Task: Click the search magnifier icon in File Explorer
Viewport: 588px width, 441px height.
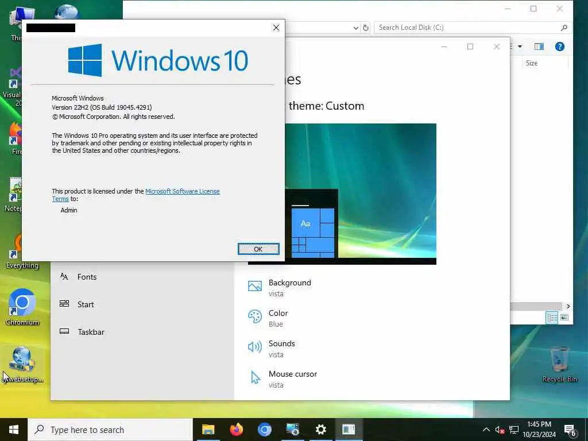Action: 564,28
